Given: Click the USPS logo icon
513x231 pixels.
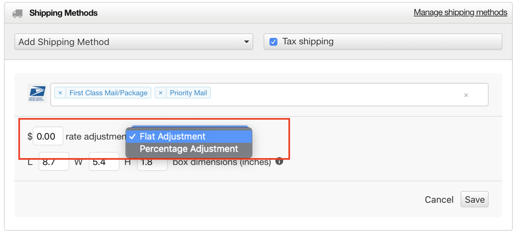Looking at the screenshot, I should 37,94.
